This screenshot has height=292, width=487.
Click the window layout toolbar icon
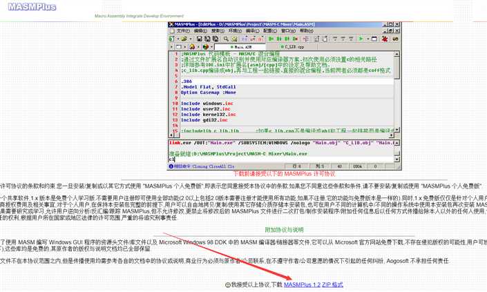click(x=374, y=39)
